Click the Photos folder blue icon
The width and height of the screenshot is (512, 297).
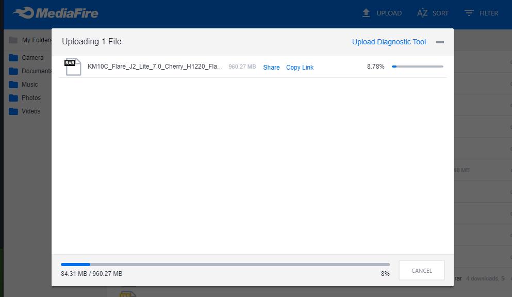[13, 98]
